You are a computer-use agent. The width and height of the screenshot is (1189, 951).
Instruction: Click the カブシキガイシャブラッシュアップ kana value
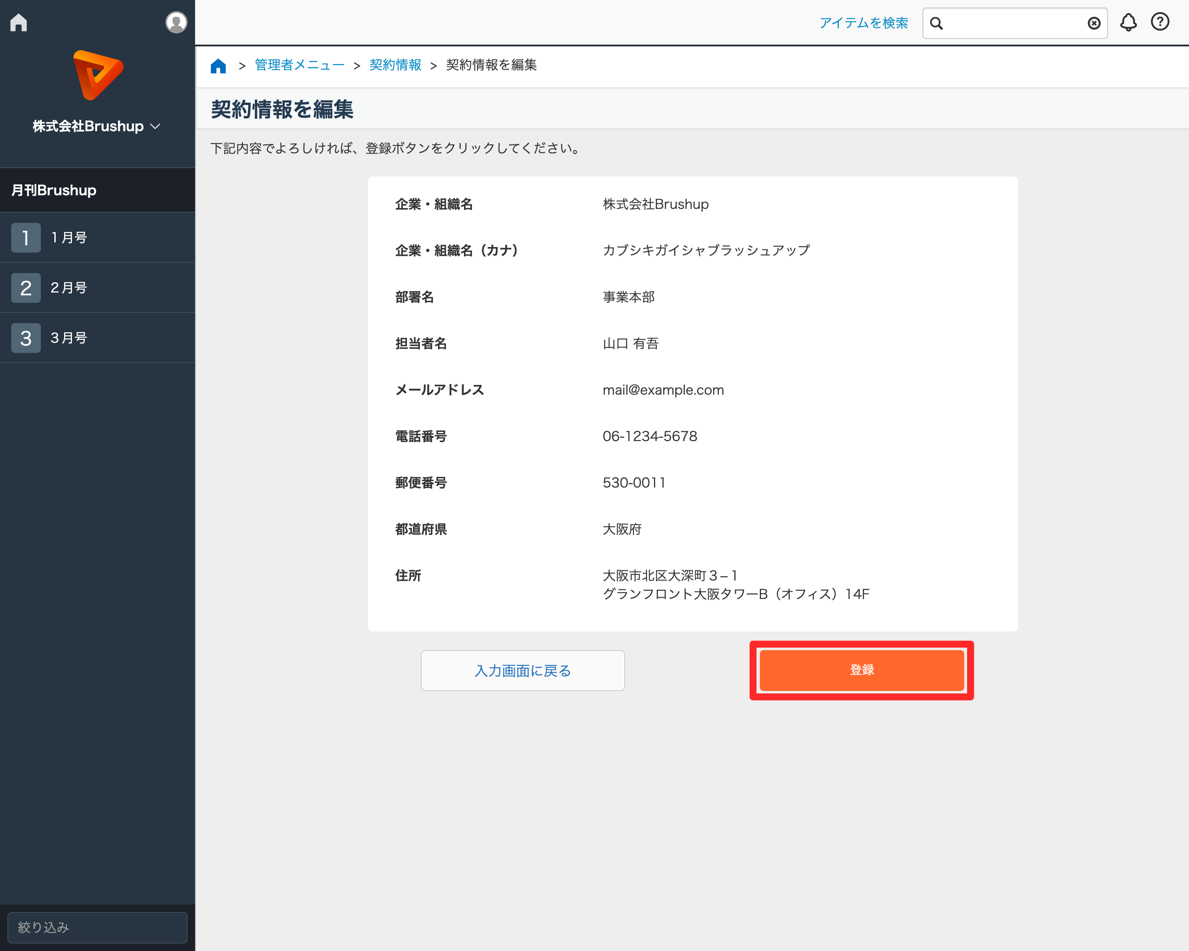706,250
